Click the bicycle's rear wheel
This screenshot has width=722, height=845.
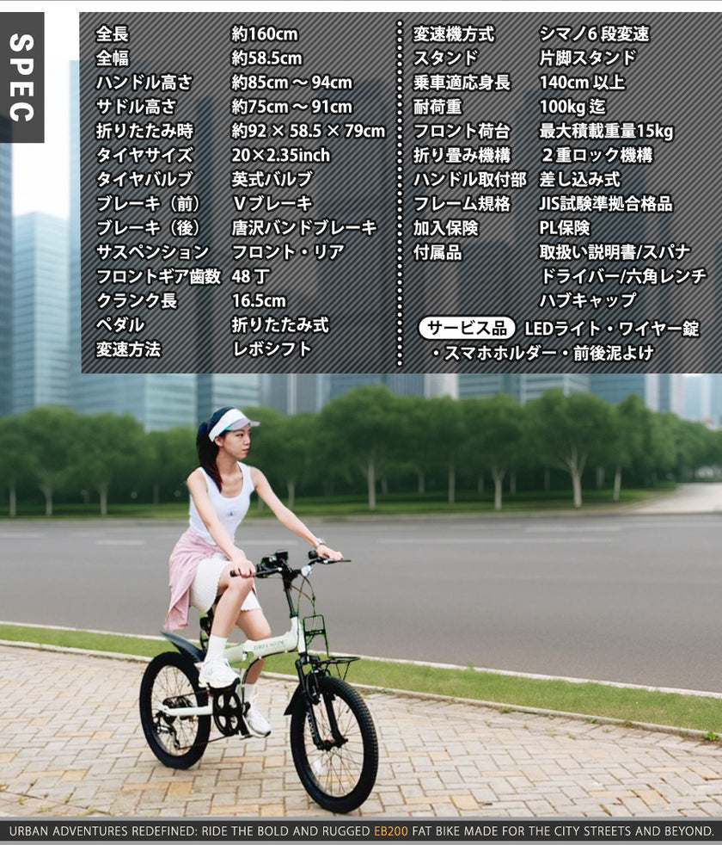[174, 709]
